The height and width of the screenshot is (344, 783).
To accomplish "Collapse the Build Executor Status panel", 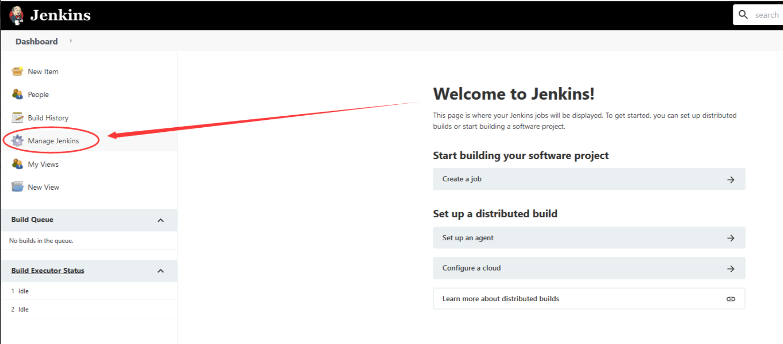I will click(x=161, y=271).
